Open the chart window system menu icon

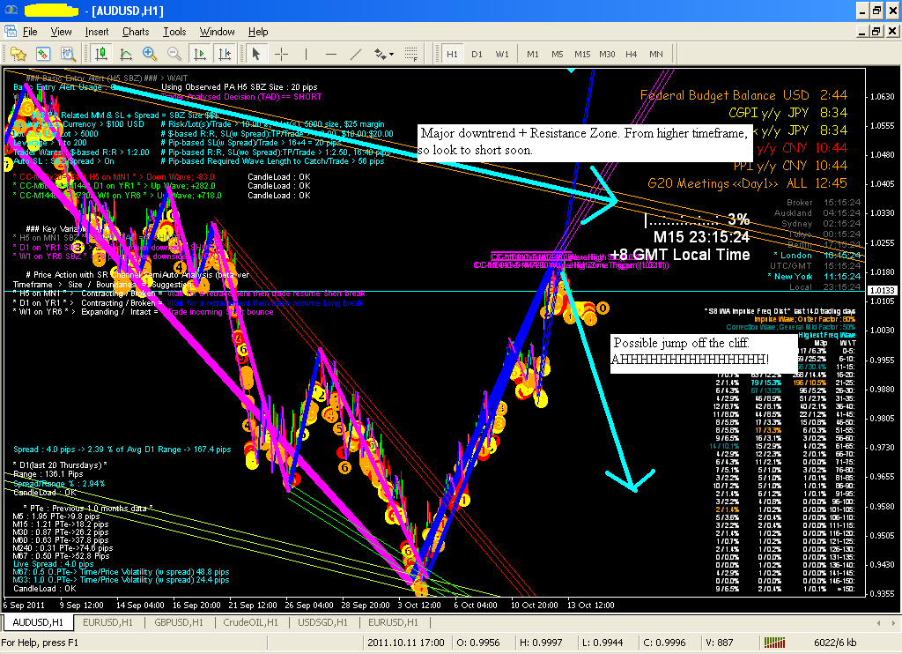[x=11, y=32]
